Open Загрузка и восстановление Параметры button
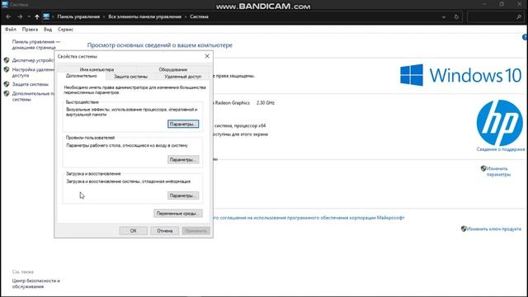The height and width of the screenshot is (297, 528). pyautogui.click(x=183, y=196)
